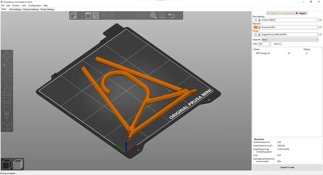Open printer settings gear beside Prusa MINI

click(320, 34)
